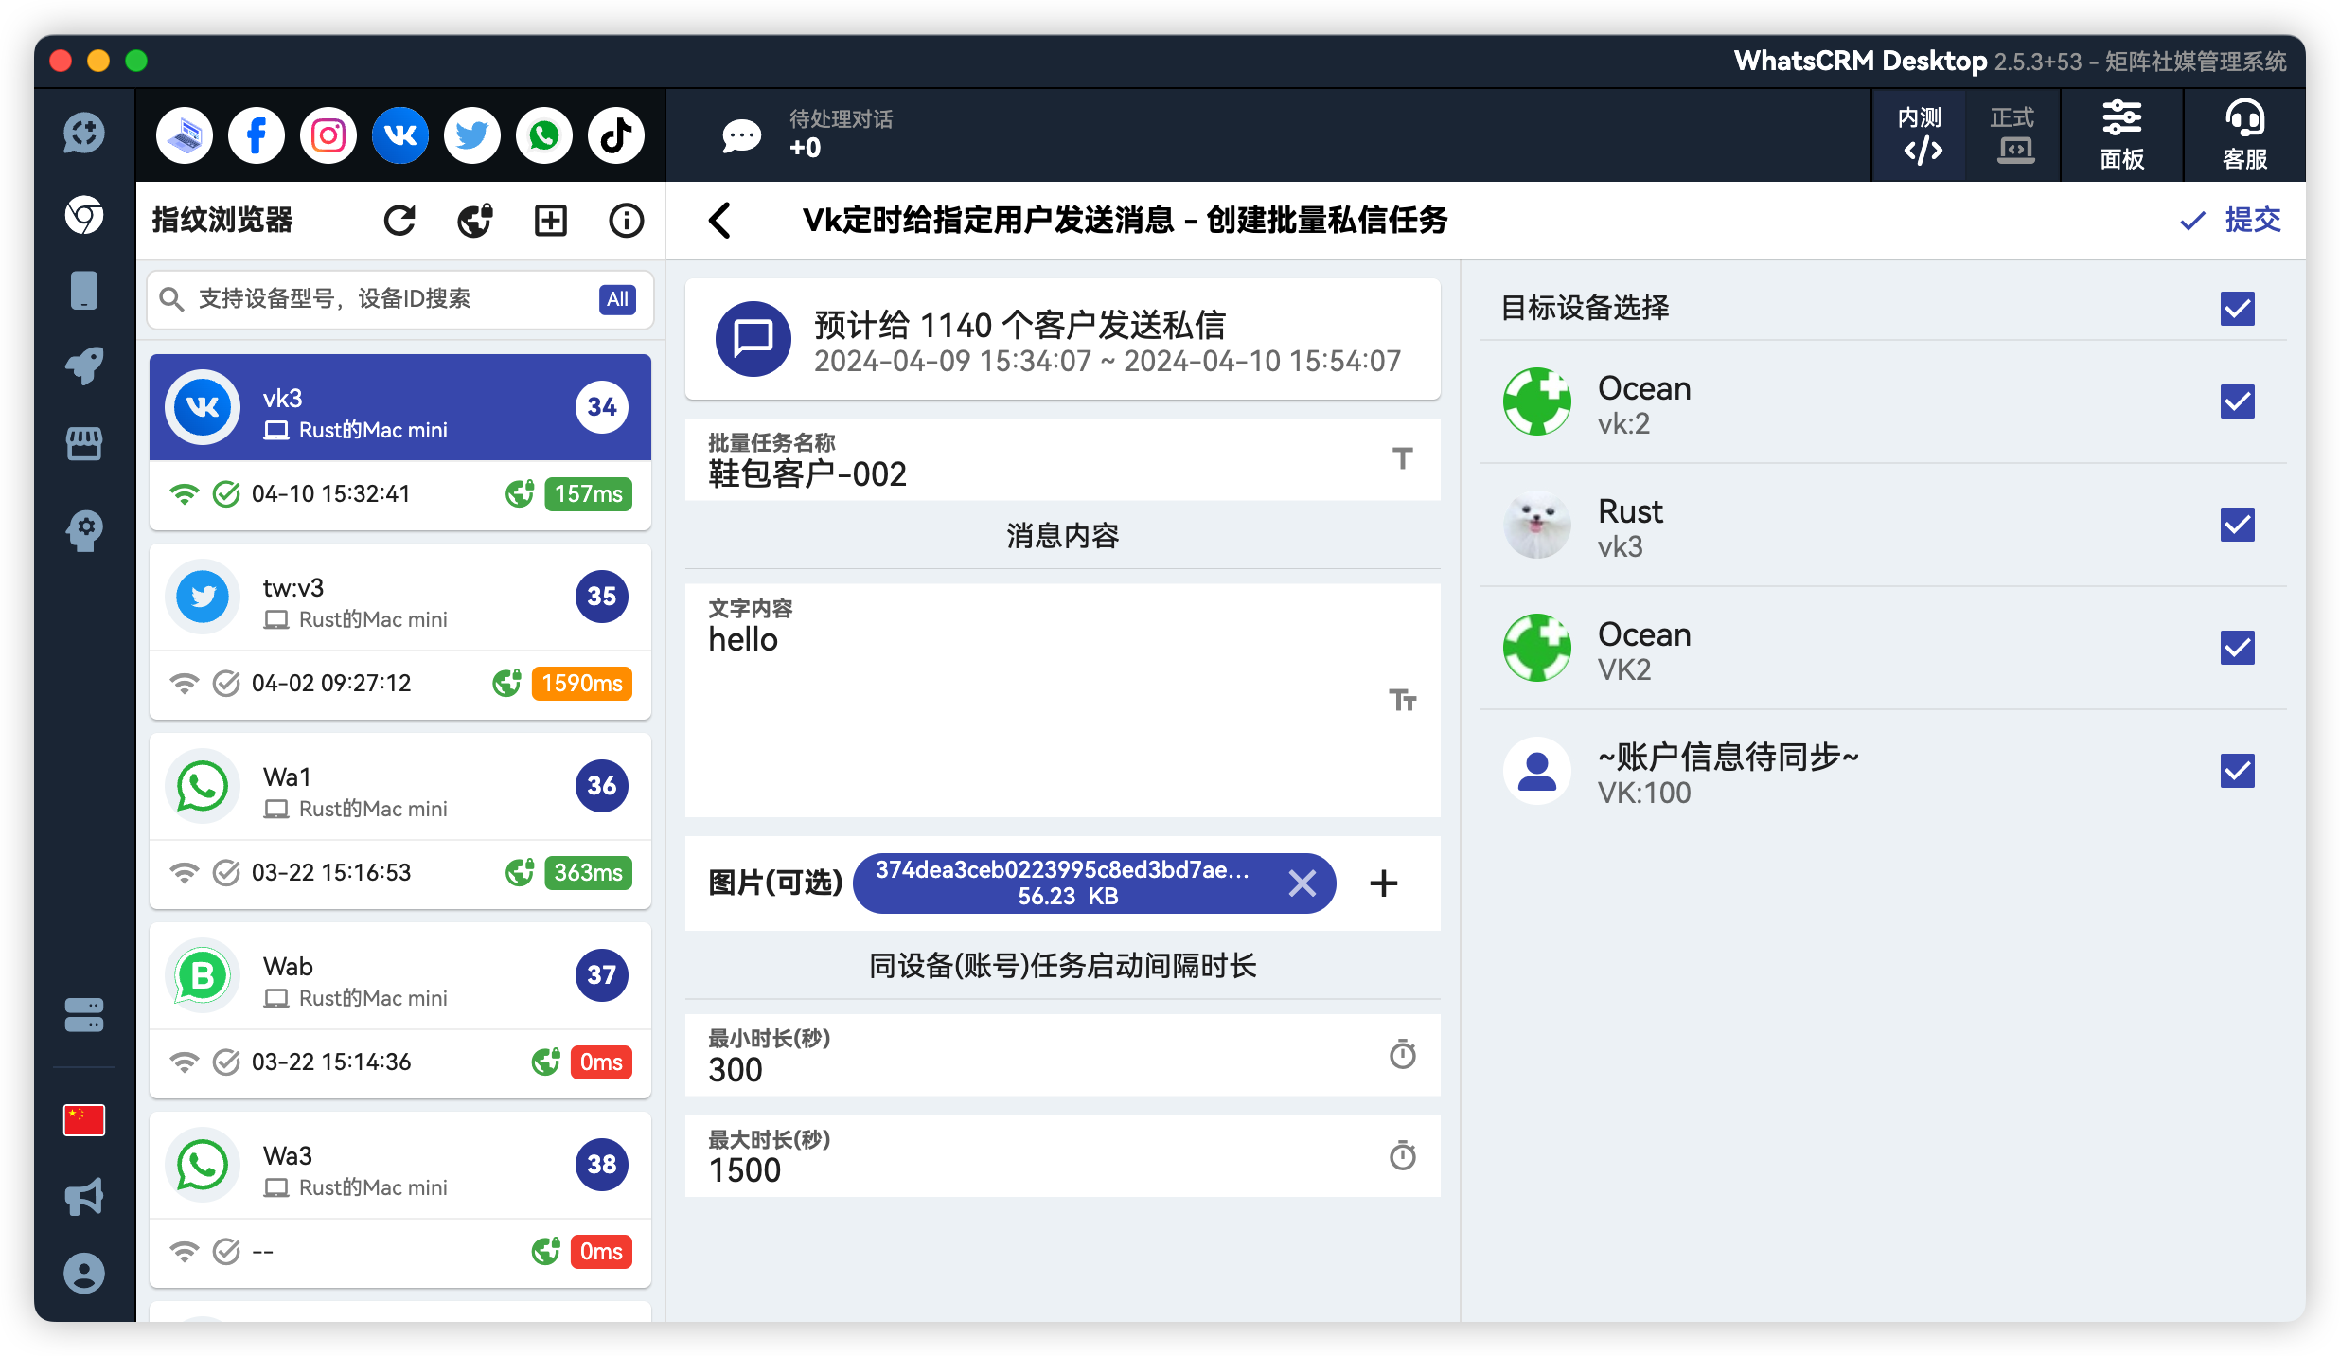
Task: Toggle the Rust vk3 device checkbox
Action: 2236,525
